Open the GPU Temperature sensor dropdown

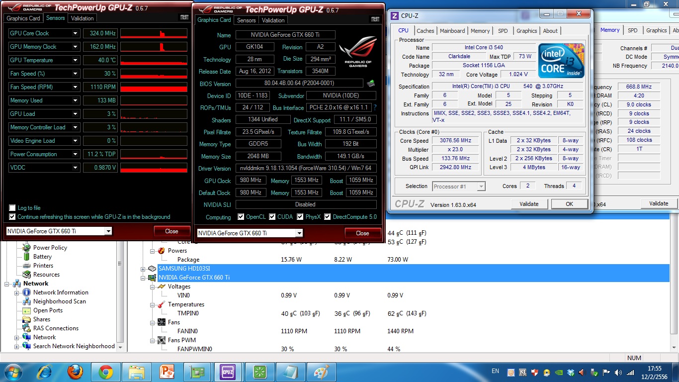pyautogui.click(x=75, y=60)
